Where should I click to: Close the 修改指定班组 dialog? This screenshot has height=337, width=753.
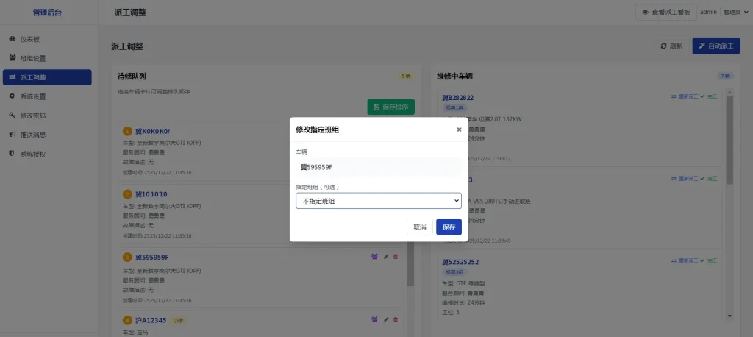pyautogui.click(x=459, y=130)
